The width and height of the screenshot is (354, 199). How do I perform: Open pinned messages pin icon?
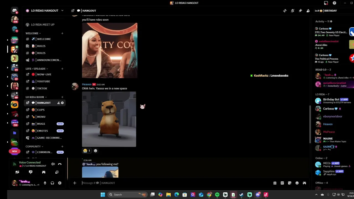coord(300,11)
